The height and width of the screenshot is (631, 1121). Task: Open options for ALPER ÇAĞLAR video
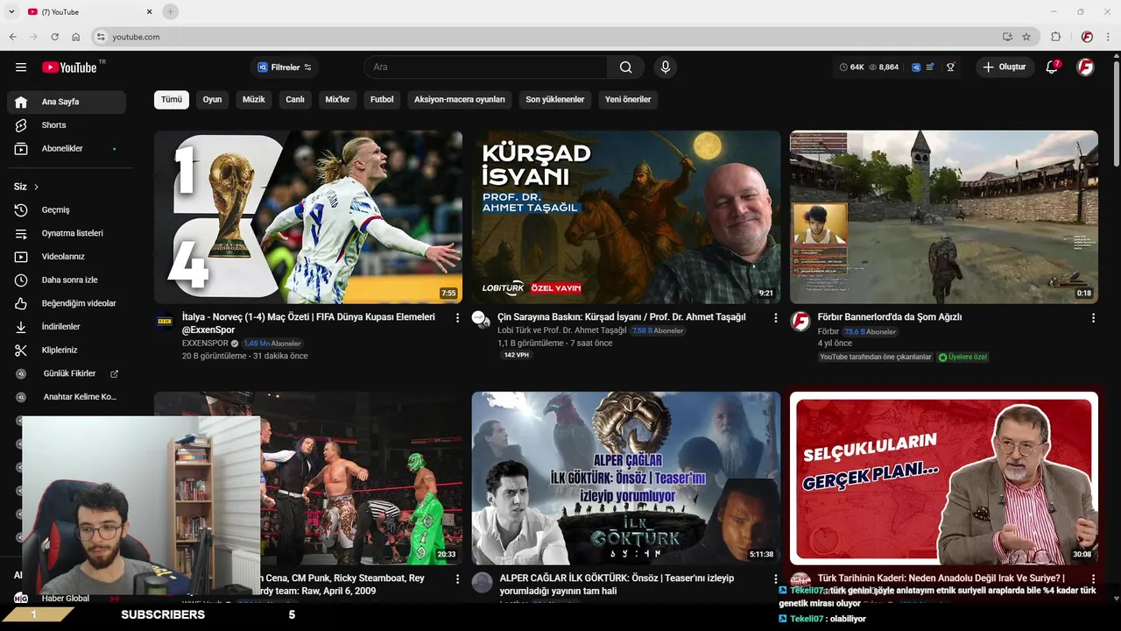775,579
